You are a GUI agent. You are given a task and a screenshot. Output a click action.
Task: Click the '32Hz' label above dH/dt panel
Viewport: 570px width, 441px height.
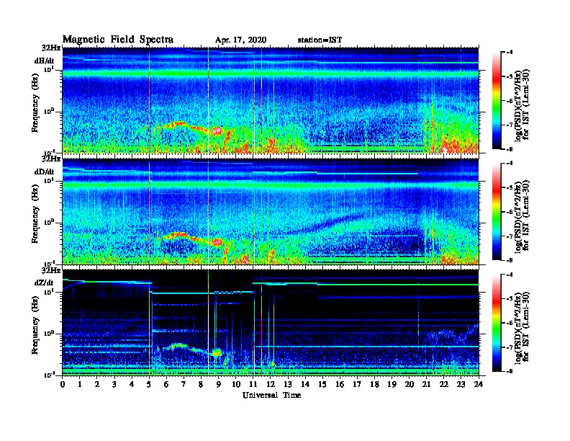51,48
